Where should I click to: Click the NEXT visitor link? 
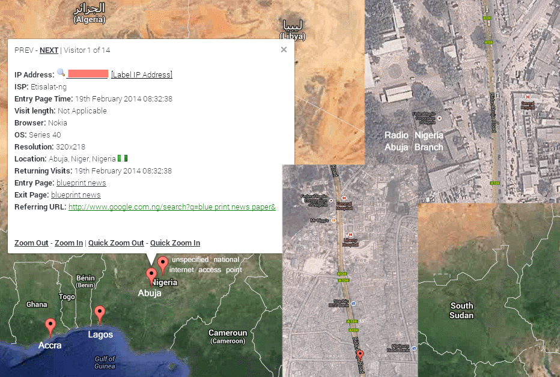tap(49, 50)
